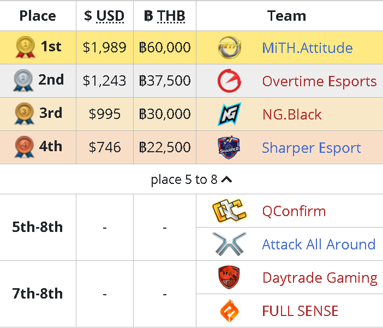Viewport: 383px width, 328px height.
Task: Open the FULL SENSE team link
Action: [x=300, y=311]
